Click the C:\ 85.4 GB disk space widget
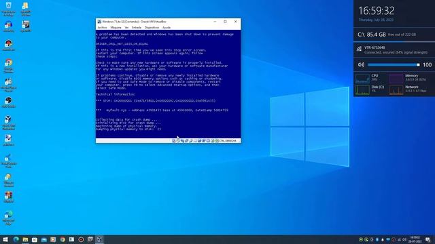The width and height of the screenshot is (435, 244). point(394,35)
